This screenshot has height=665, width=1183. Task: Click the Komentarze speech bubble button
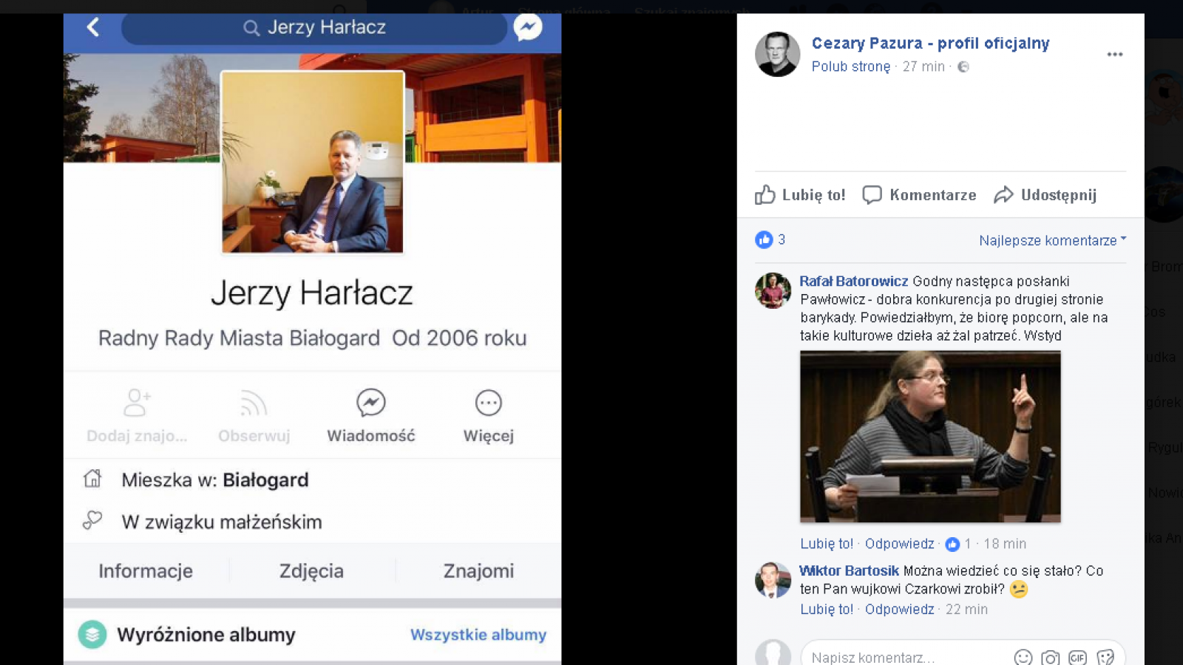pyautogui.click(x=919, y=195)
